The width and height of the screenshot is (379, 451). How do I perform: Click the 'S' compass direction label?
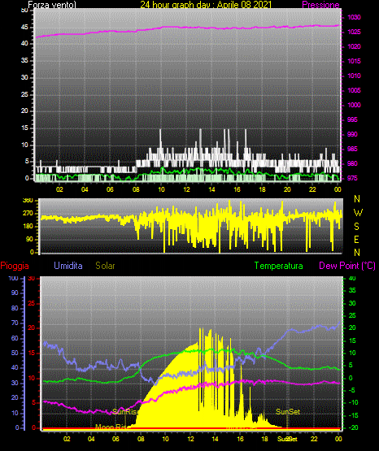[x=357, y=227]
